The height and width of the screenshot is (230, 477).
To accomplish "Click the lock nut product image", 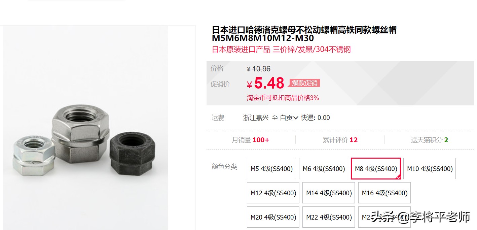I will pos(85,128).
